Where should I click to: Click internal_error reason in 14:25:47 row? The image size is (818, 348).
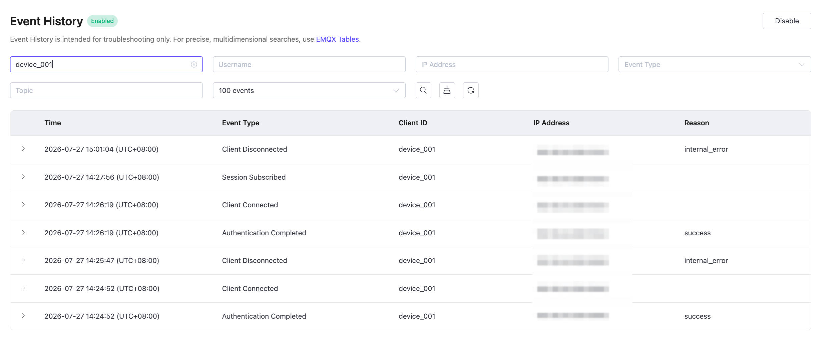point(706,261)
